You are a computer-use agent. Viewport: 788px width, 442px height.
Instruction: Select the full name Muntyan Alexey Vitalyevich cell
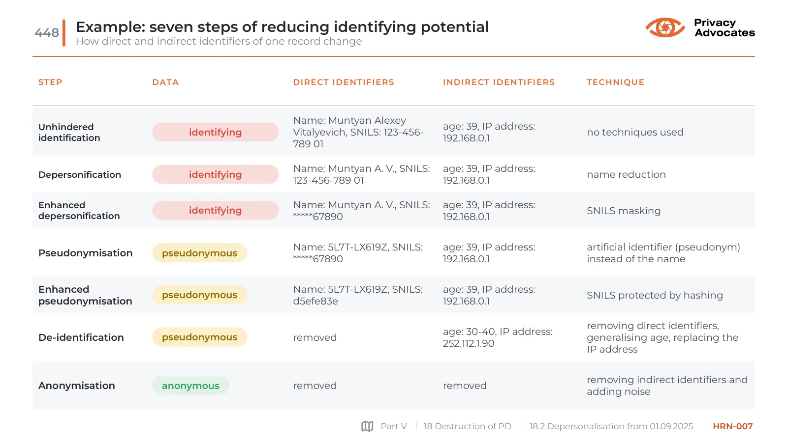click(x=358, y=132)
